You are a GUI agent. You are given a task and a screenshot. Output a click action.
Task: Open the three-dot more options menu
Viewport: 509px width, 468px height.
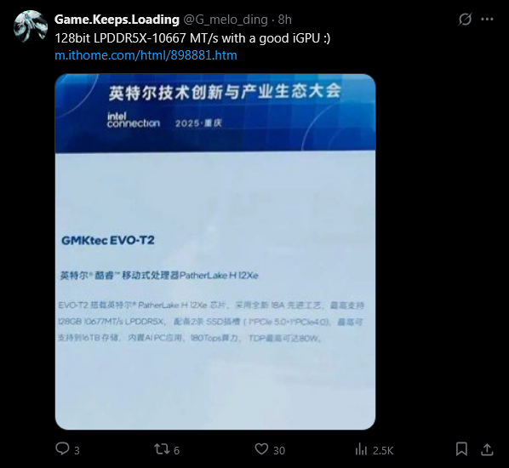click(x=487, y=20)
